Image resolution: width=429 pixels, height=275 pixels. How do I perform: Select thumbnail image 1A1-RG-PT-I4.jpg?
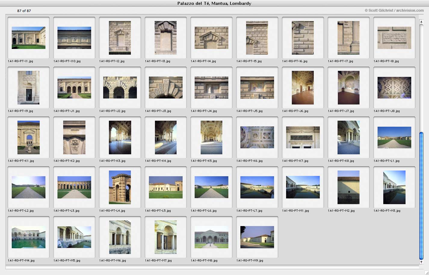211,38
